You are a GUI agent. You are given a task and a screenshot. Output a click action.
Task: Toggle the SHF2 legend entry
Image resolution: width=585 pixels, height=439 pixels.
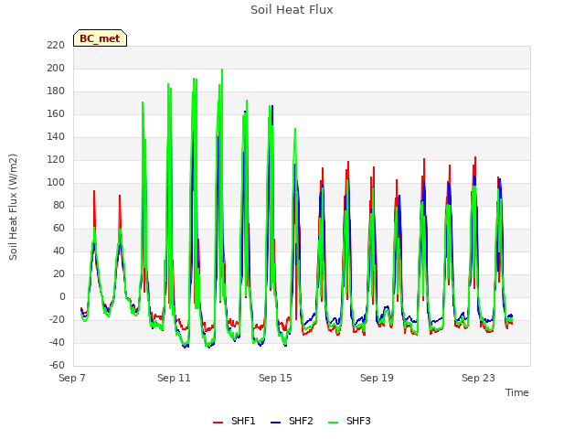coord(292,421)
